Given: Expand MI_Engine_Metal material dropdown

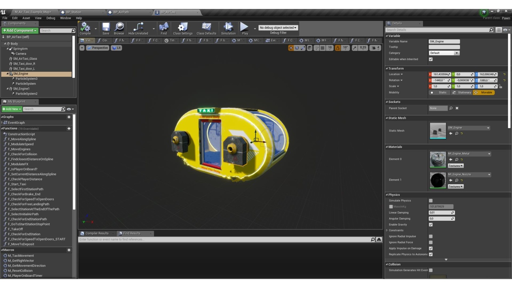Looking at the screenshot, I should click(x=469, y=154).
